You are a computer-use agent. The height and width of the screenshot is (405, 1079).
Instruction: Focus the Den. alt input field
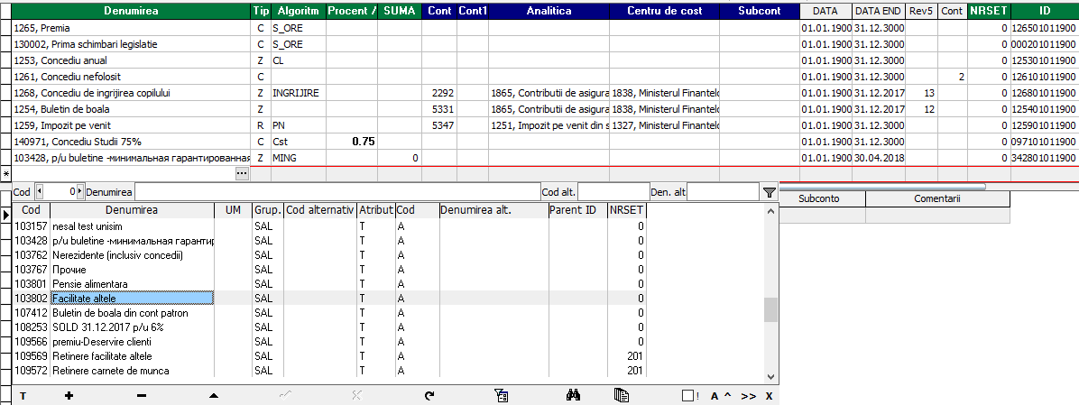coord(724,192)
